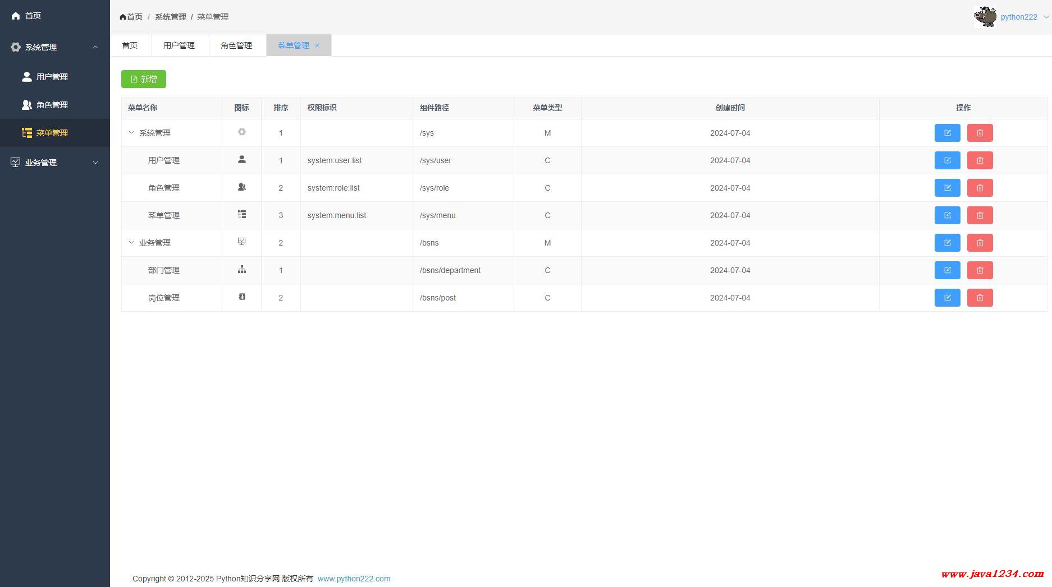Collapse 系统管理 sidebar menu
Viewport: 1052px width, 587px height.
tap(54, 47)
